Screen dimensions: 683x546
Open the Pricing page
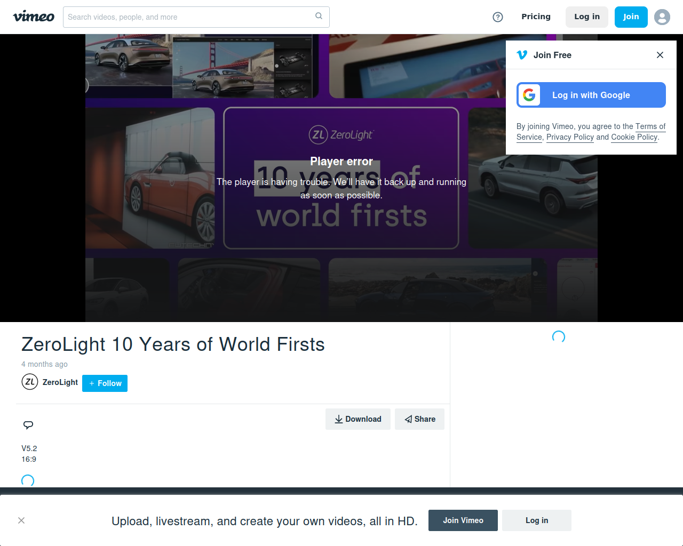(536, 17)
